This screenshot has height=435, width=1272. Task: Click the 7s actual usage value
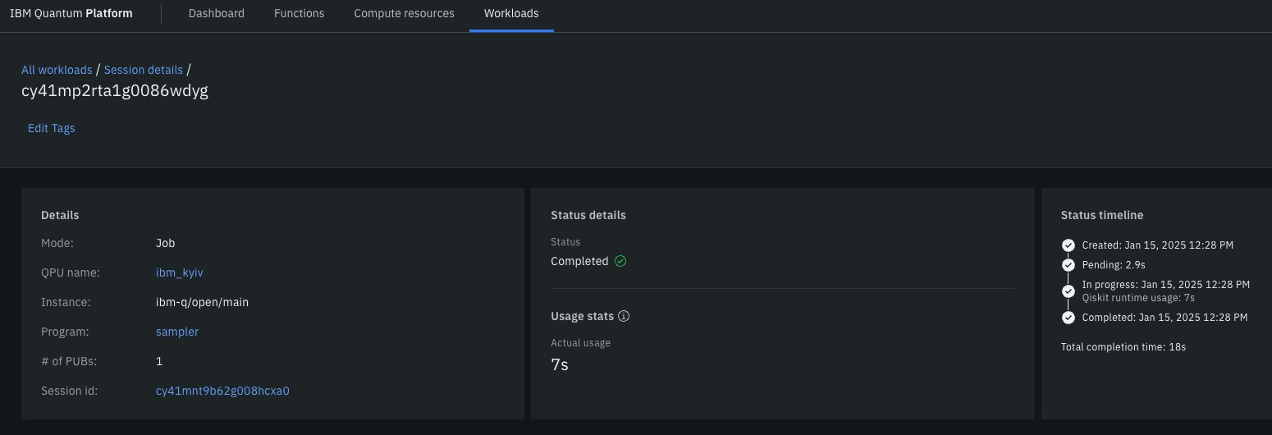[x=560, y=365]
